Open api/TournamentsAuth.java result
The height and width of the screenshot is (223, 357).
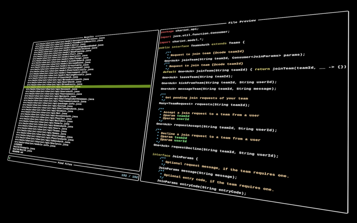pos(55,101)
